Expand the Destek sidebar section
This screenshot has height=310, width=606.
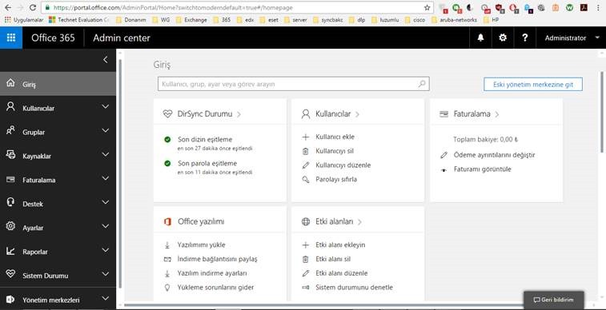[x=106, y=202]
